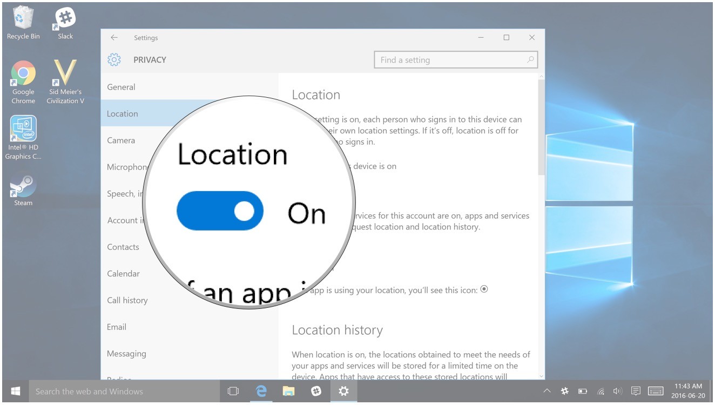This screenshot has width=715, height=405.
Task: Open the General privacy section
Action: coord(121,87)
